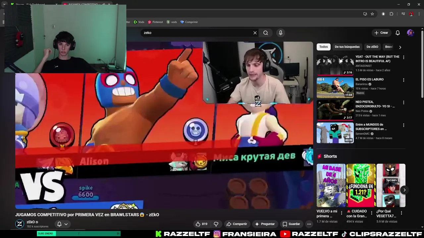This screenshot has height=238, width=424.
Task: Click the install/cast icon in address bar
Action: (x=365, y=14)
